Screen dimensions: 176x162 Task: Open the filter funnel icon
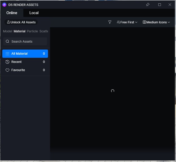coord(110,22)
